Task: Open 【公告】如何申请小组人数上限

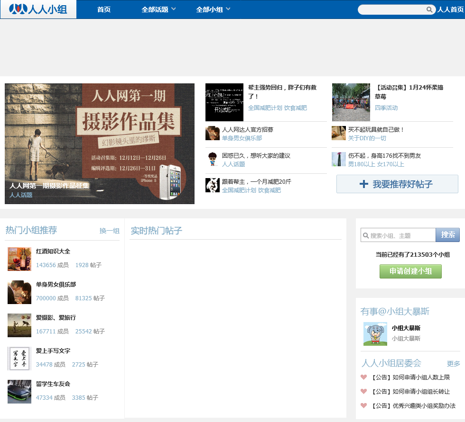Action: pos(411,377)
